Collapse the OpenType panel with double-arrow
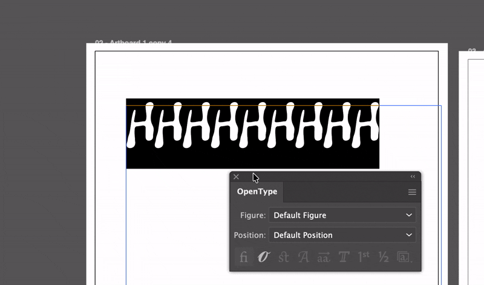484x285 pixels. tap(413, 176)
